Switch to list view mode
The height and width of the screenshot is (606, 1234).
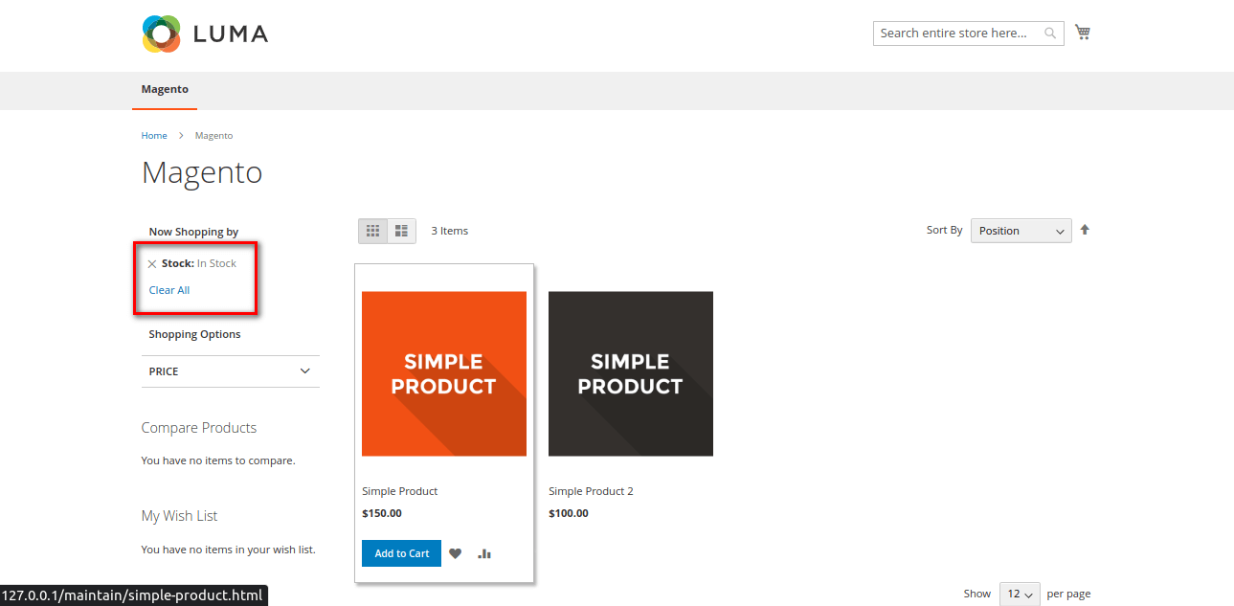pyautogui.click(x=401, y=231)
